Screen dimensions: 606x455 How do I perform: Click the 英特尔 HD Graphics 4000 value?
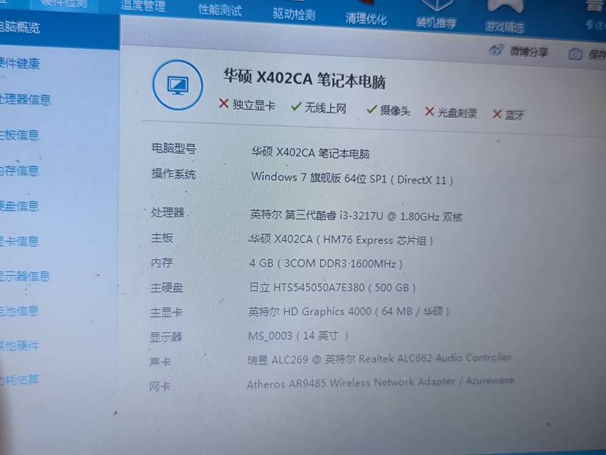[x=349, y=311]
